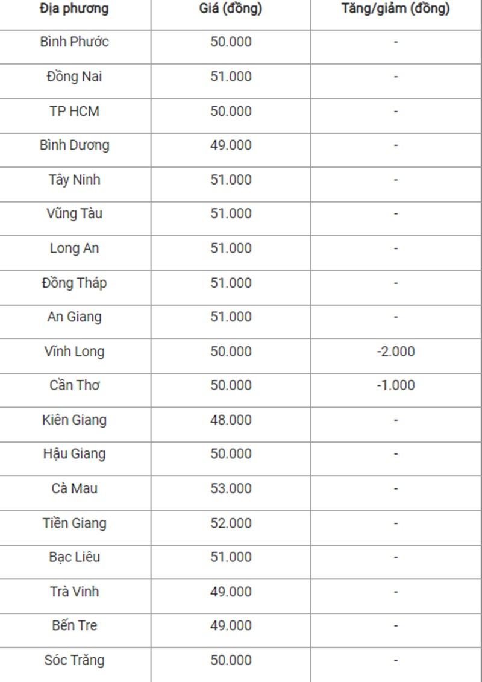Click the Trà Vinh cell
Viewport: 482px width, 682px height.
tap(74, 592)
